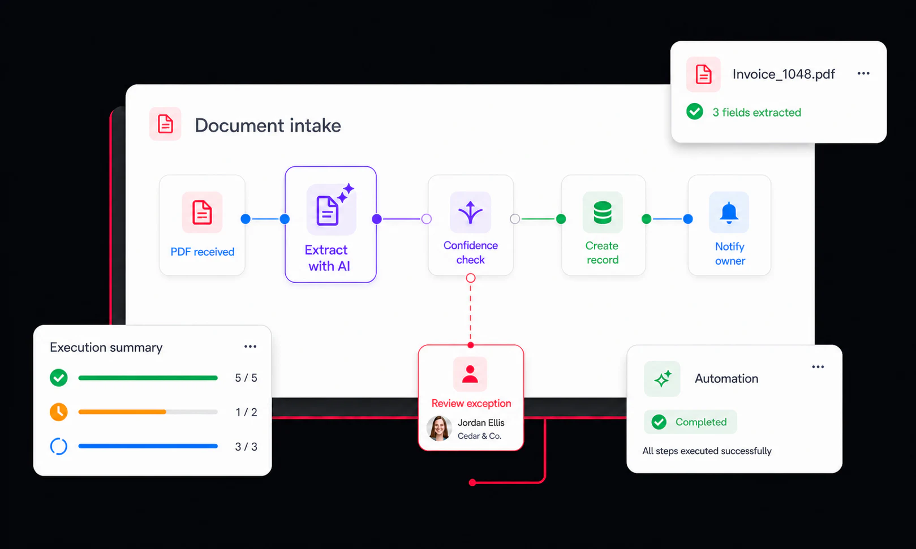916x549 pixels.
Task: Open Execution summary more options menu
Action: [250, 347]
